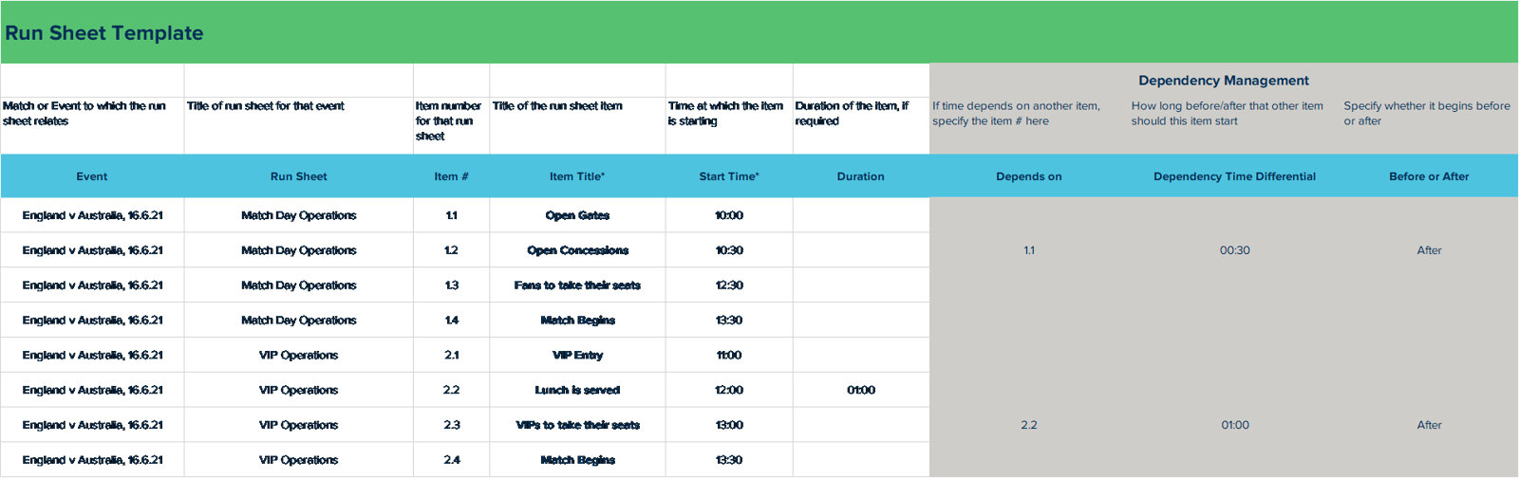Click time differential '00:30' cell
Image resolution: width=1519 pixels, height=478 pixels.
pyautogui.click(x=1234, y=250)
